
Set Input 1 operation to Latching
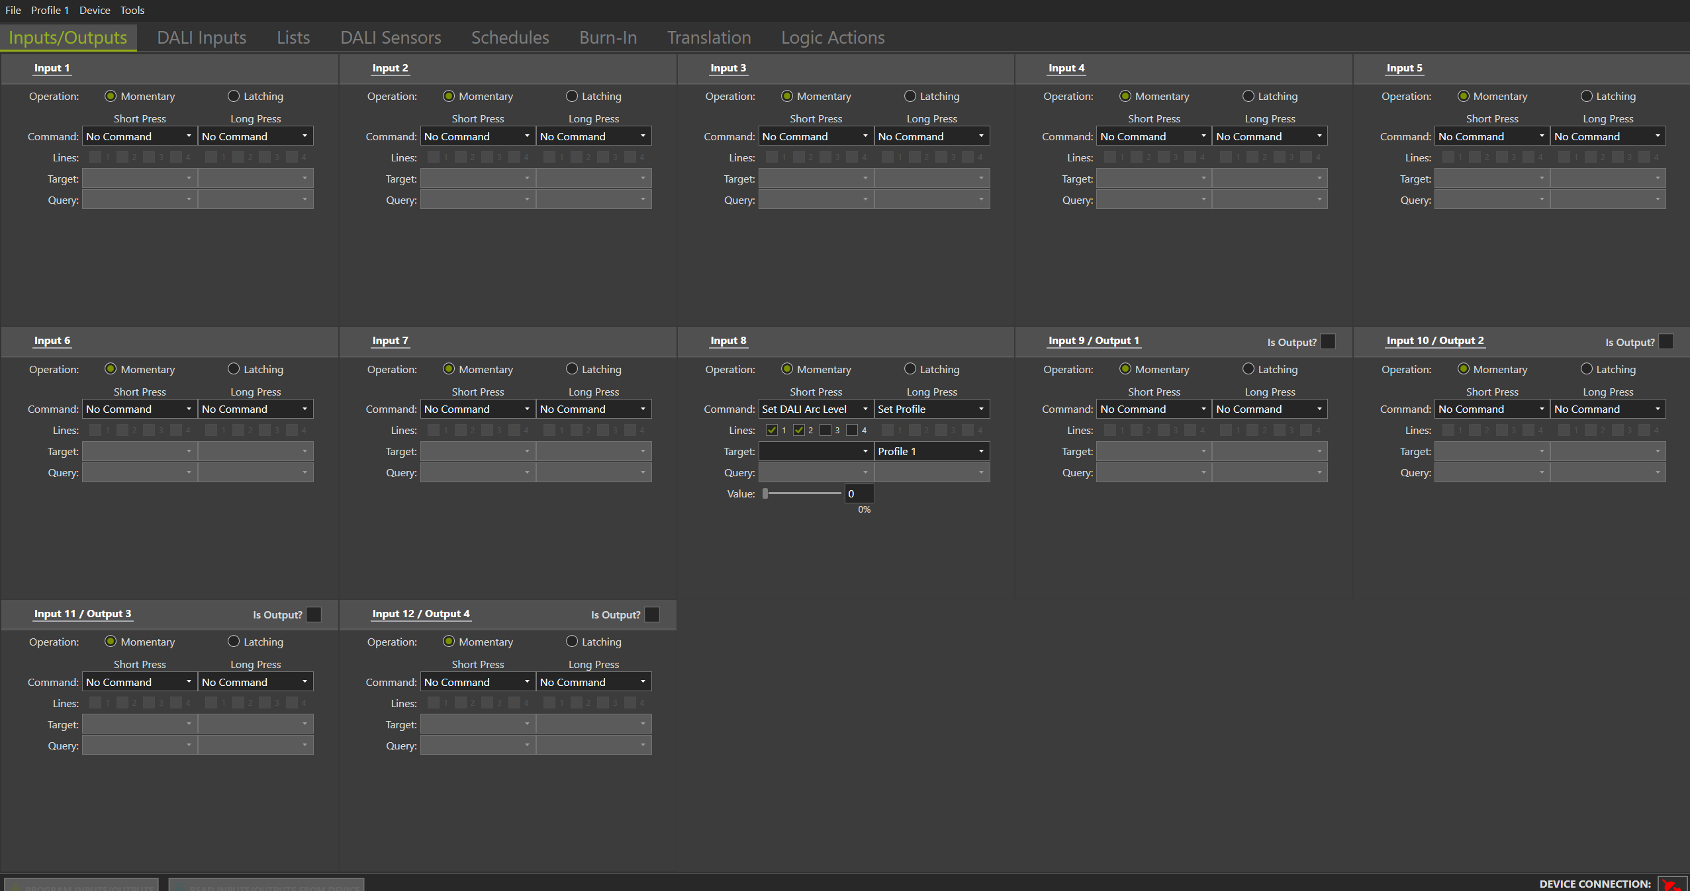pyautogui.click(x=234, y=97)
